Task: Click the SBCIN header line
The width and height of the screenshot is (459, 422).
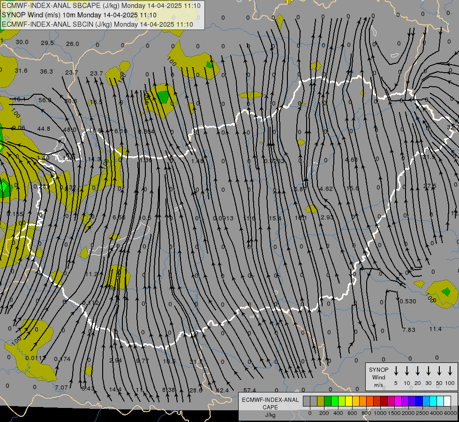Action: click(x=98, y=24)
